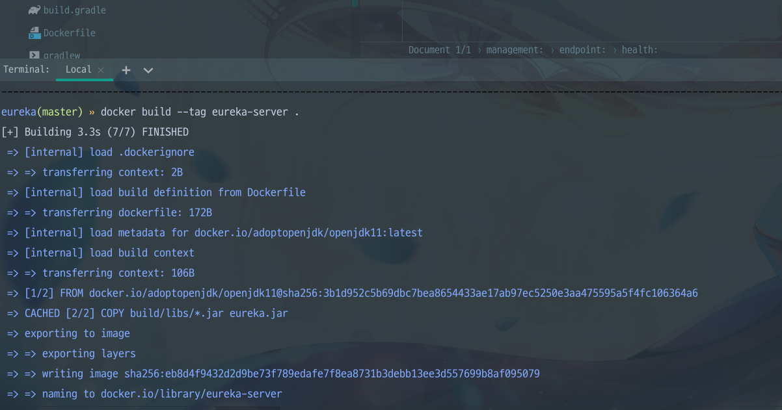782x410 pixels.
Task: Select 'endpoint:' breadcrumb item
Action: (x=582, y=50)
